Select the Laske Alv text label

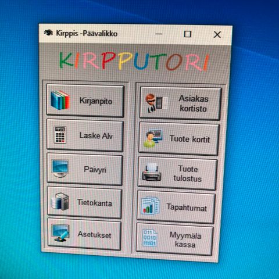[x=96, y=135]
